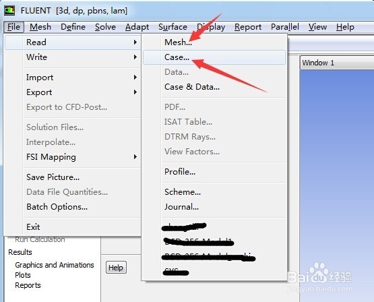Click Save Picture... in File menu
Viewport: 374px width, 302px height.
click(x=53, y=177)
